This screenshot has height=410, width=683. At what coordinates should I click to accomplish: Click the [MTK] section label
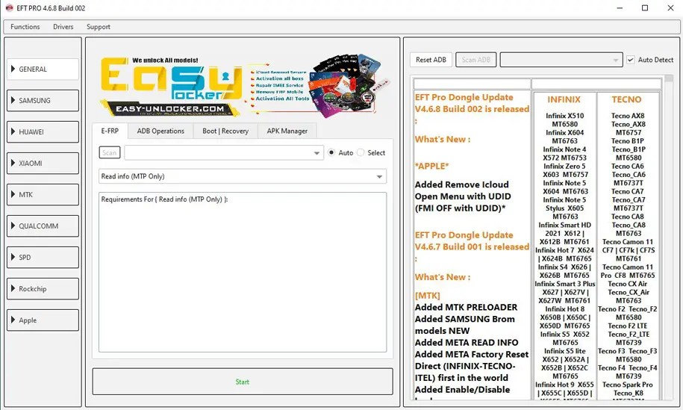[x=427, y=296]
